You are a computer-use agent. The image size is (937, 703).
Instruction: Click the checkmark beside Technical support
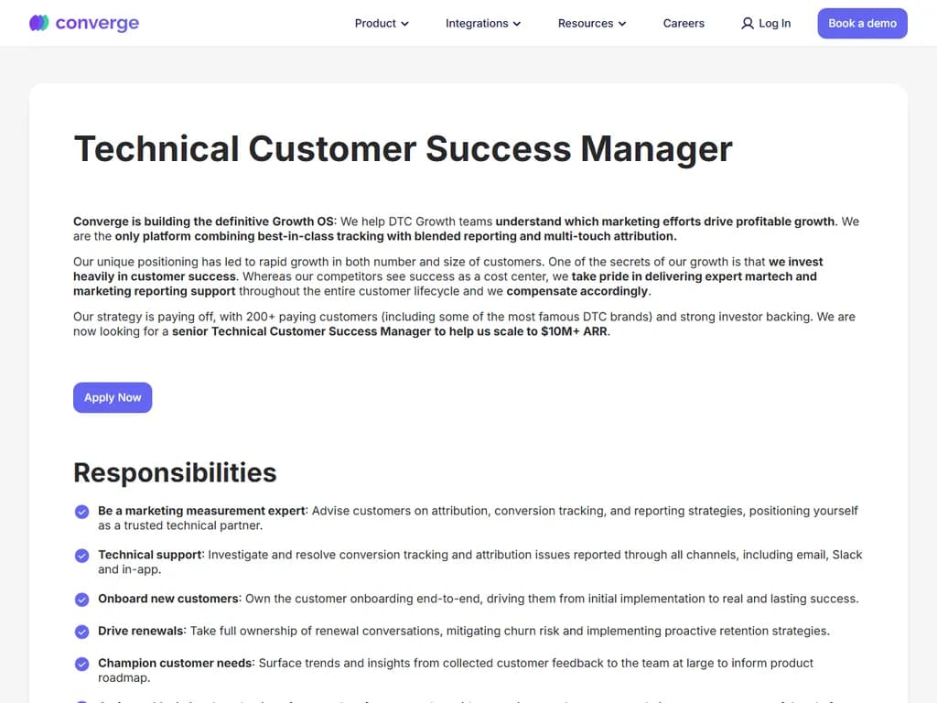pos(81,556)
